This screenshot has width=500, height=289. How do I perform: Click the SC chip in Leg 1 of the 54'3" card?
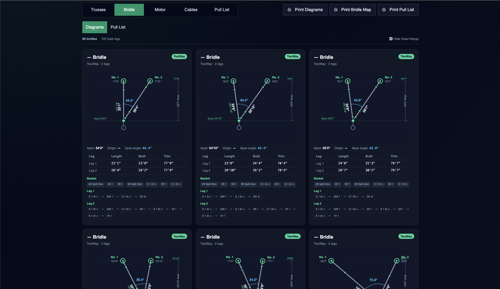click(143, 197)
